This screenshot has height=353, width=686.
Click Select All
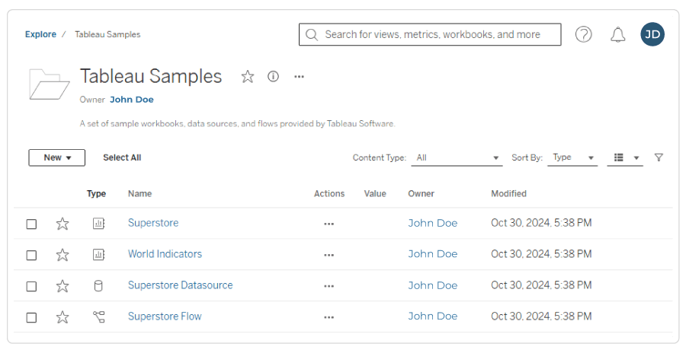coord(122,157)
